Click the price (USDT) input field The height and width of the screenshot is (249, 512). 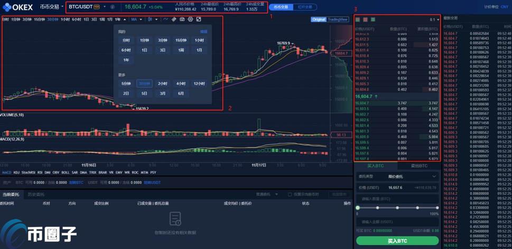tap(397, 188)
